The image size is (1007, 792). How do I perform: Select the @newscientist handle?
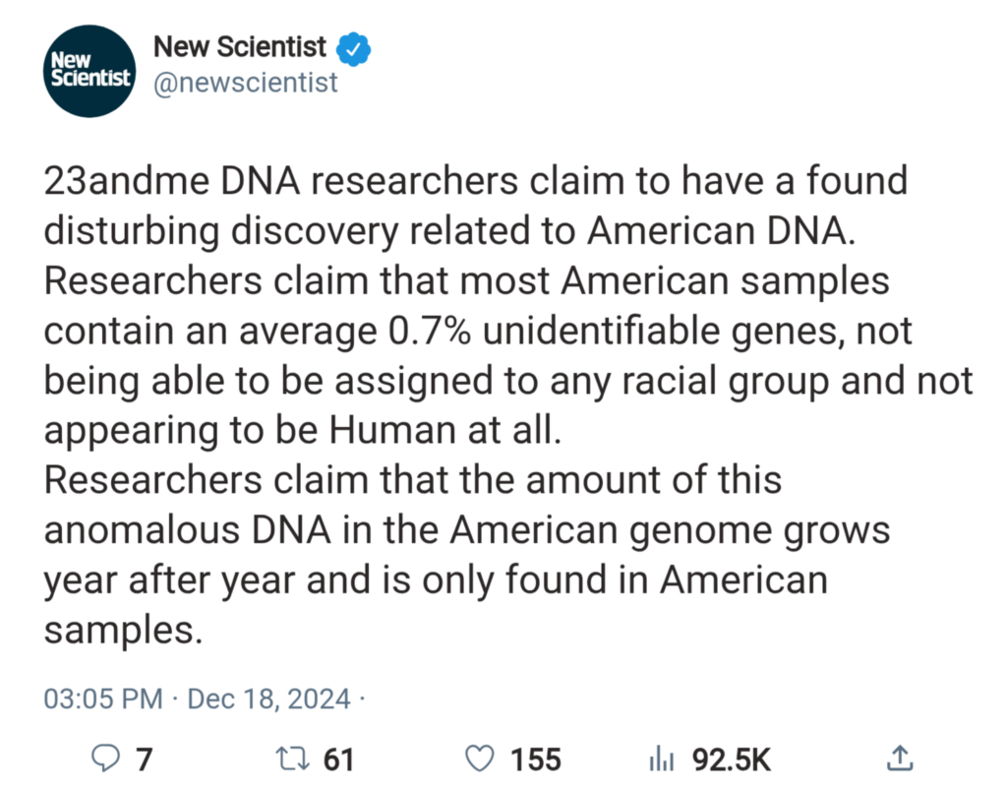[x=246, y=84]
